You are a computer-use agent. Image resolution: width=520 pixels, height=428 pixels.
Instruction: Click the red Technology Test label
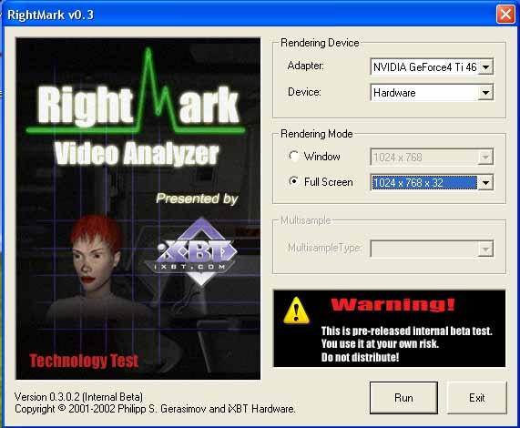[x=84, y=361]
